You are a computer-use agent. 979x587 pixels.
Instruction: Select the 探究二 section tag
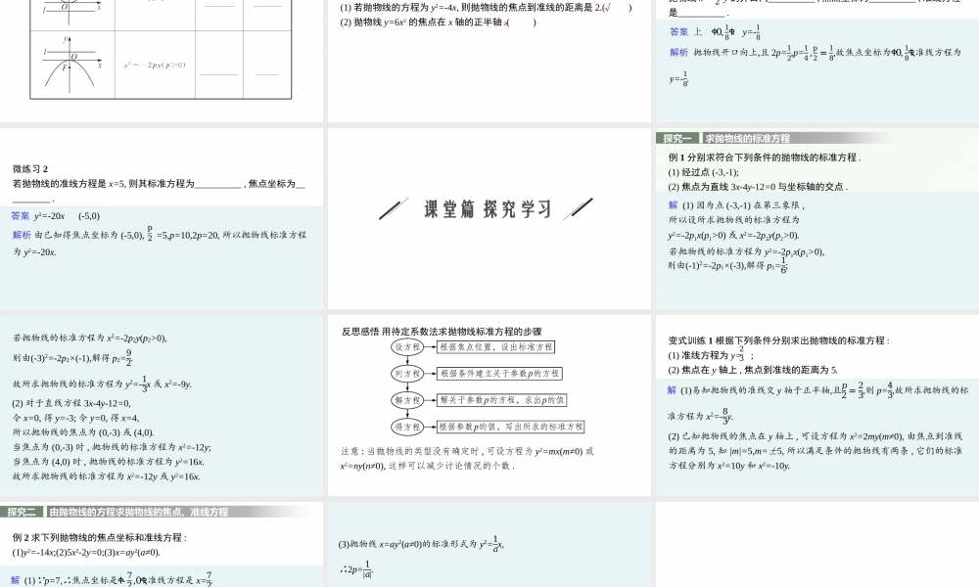(x=22, y=512)
